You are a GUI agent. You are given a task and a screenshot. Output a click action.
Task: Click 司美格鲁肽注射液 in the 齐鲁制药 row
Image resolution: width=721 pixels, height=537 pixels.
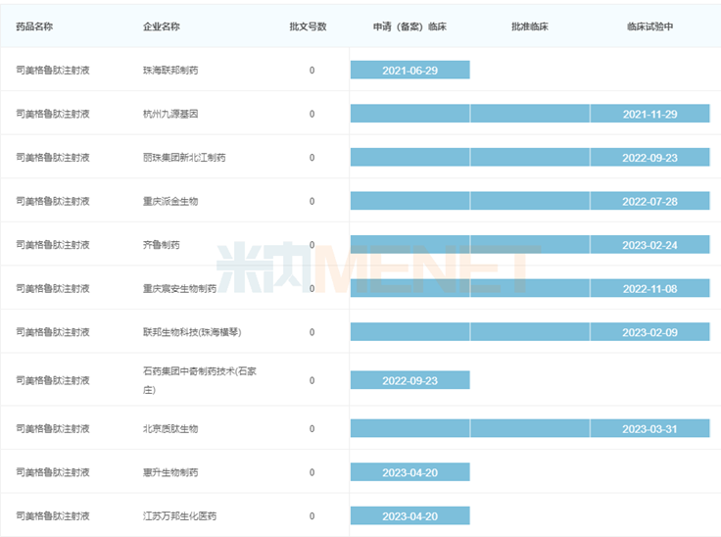[x=53, y=245]
